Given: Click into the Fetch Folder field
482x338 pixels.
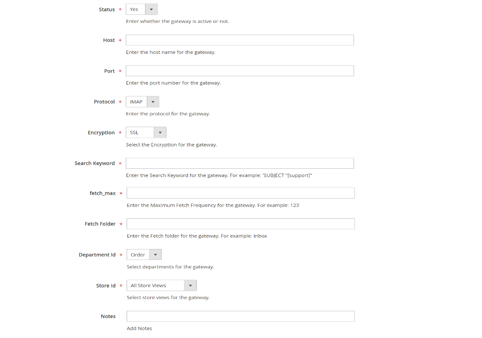Looking at the screenshot, I should tap(241, 224).
